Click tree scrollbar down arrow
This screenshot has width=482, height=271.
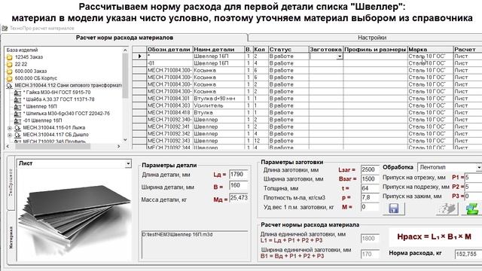point(125,140)
